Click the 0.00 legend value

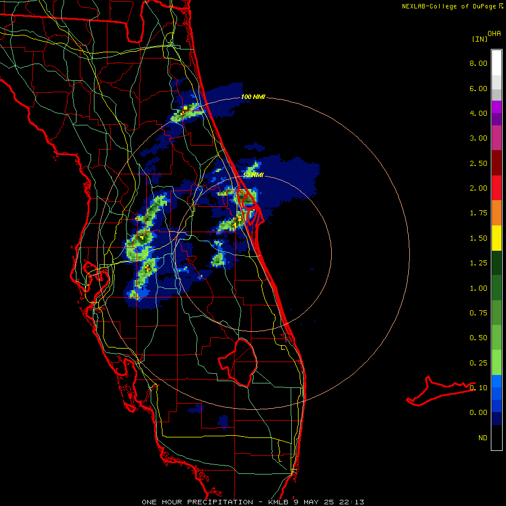[478, 413]
